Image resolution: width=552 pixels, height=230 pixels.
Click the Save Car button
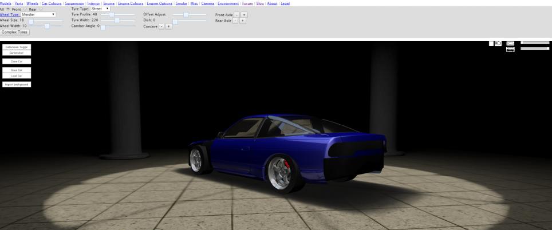pyautogui.click(x=17, y=70)
